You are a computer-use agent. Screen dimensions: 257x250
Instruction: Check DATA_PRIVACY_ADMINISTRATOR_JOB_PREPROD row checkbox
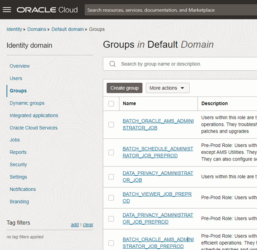point(111,218)
